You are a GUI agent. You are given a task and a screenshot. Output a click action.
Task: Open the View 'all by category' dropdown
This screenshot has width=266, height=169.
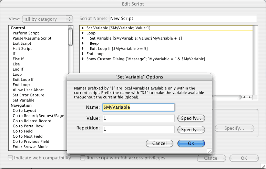(x=48, y=19)
